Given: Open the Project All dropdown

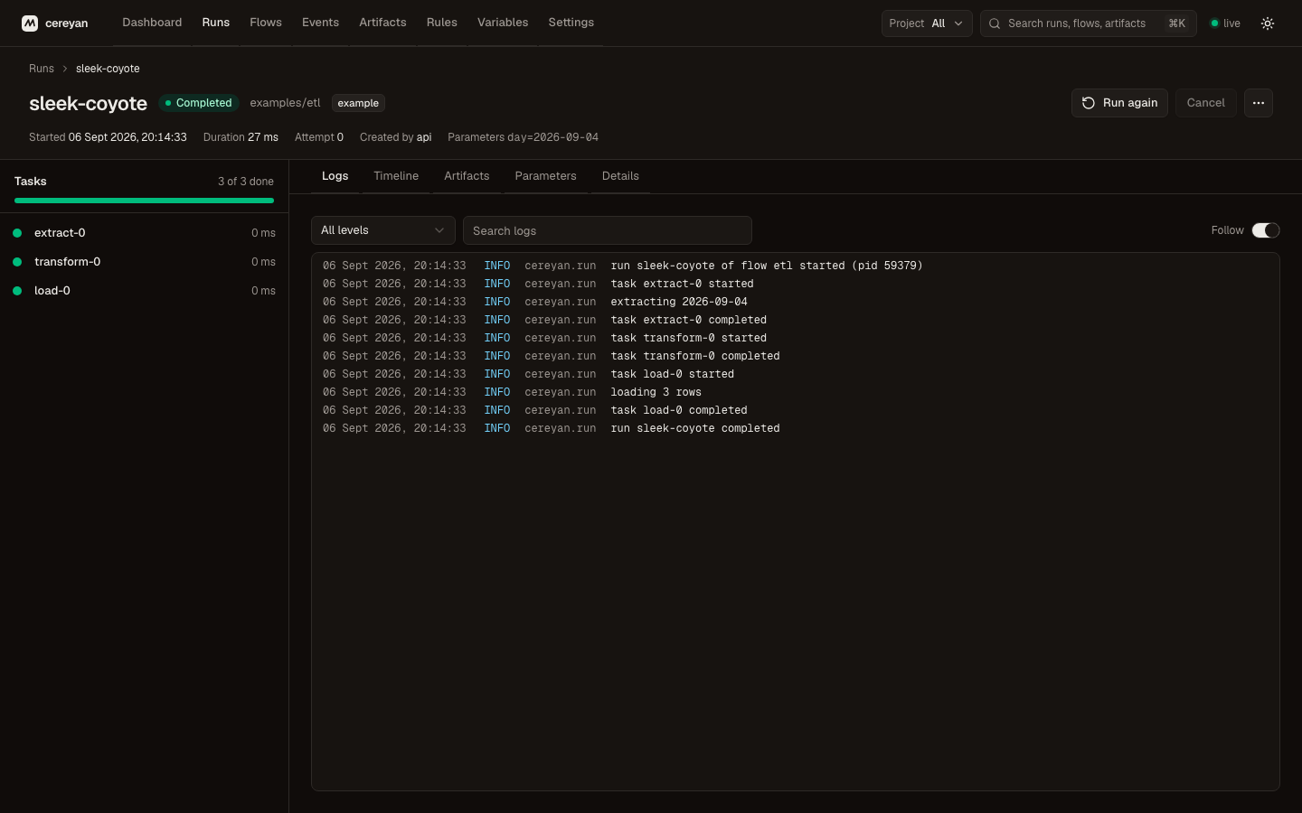Looking at the screenshot, I should pos(927,23).
